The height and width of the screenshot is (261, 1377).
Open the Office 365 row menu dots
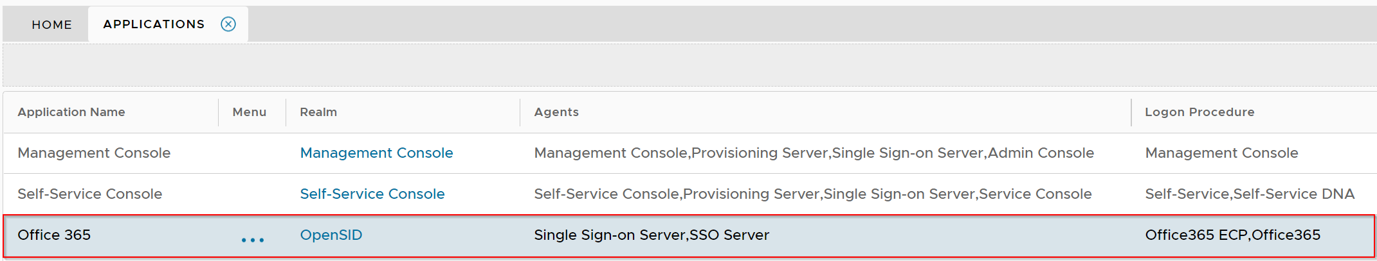coord(253,240)
